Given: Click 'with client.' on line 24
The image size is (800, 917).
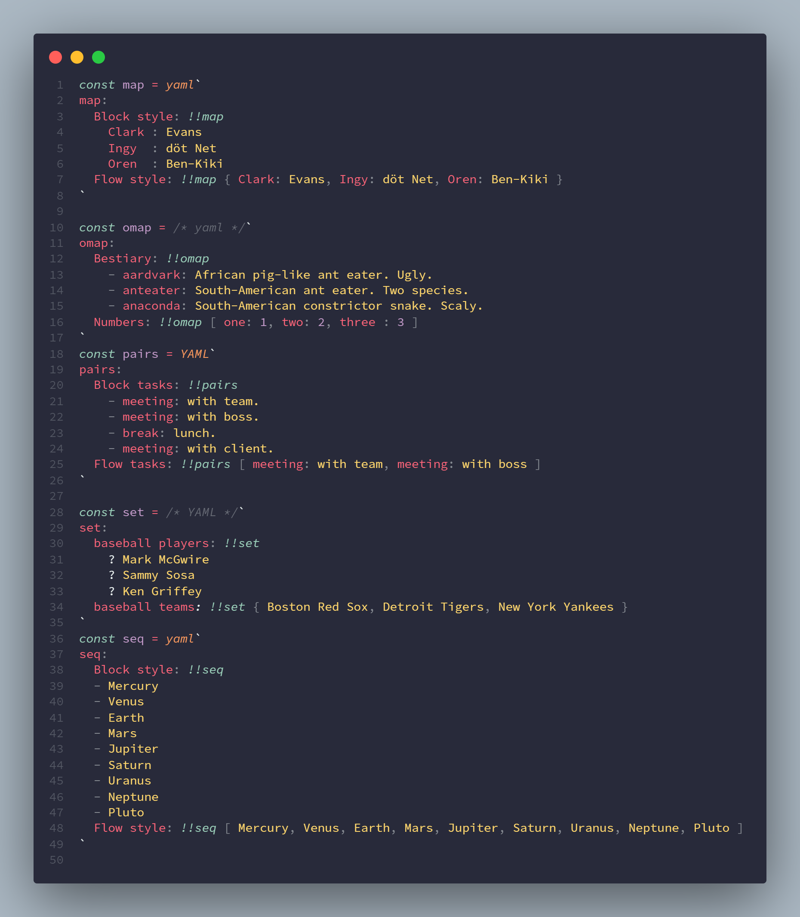Looking at the screenshot, I should pyautogui.click(x=231, y=449).
